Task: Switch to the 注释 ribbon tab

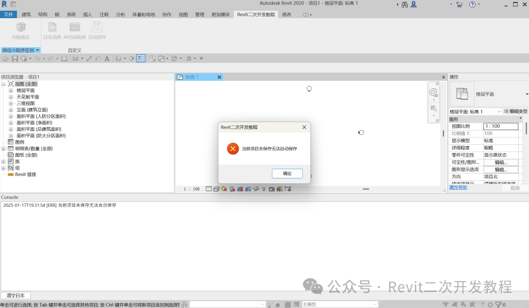Action: [x=104, y=15]
